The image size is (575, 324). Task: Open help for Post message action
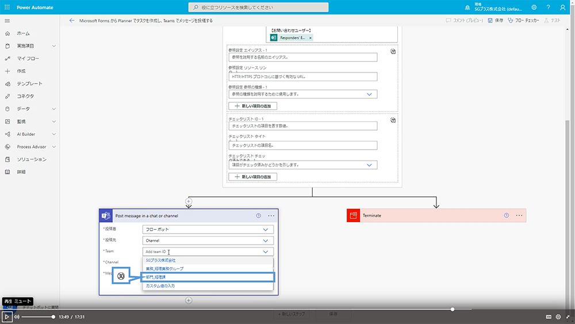(x=259, y=216)
